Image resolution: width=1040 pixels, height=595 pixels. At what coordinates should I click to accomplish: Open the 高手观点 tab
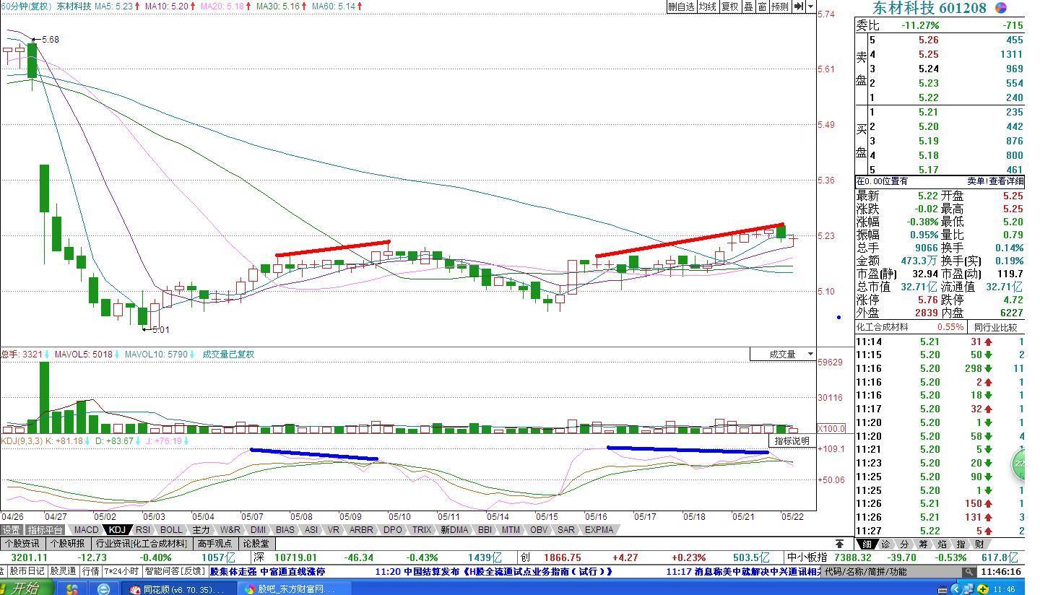click(215, 544)
